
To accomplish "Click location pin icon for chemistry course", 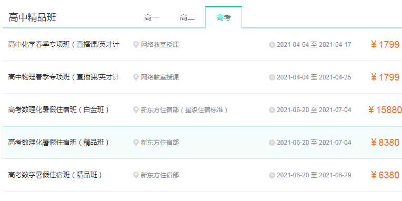I will coord(136,45).
